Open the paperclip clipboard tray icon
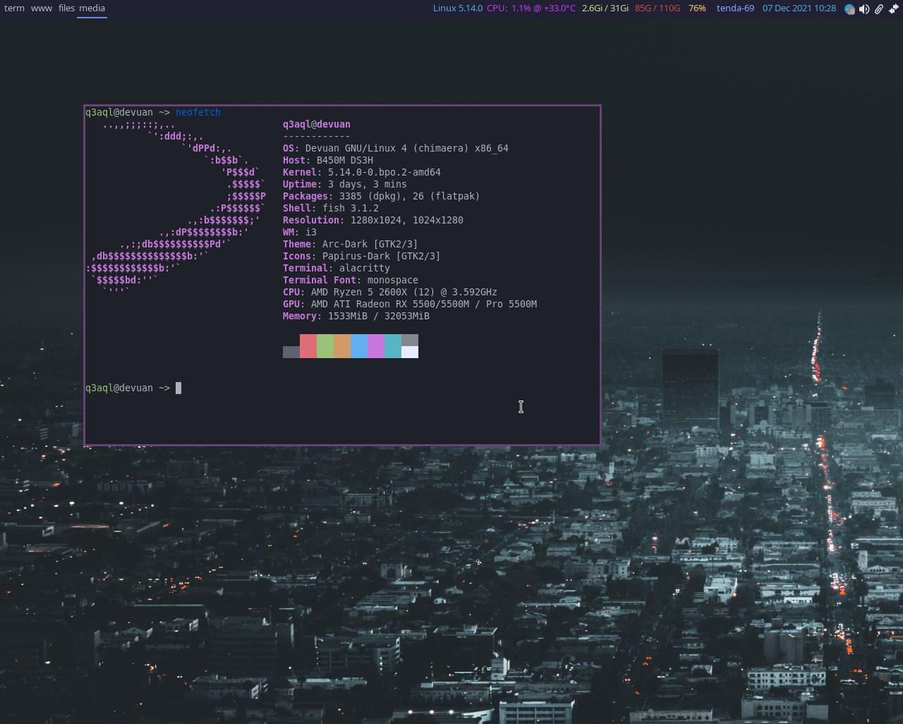 pyautogui.click(x=879, y=9)
